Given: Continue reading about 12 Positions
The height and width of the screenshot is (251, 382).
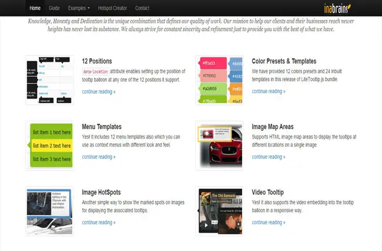Looking at the screenshot, I should [x=99, y=91].
